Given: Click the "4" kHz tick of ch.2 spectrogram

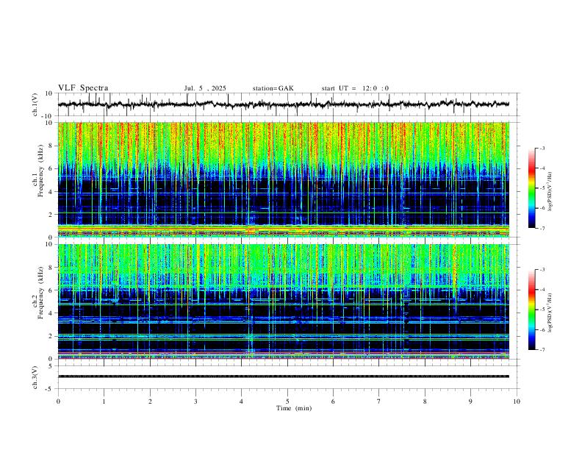Looking at the screenshot, I should click(x=52, y=313).
